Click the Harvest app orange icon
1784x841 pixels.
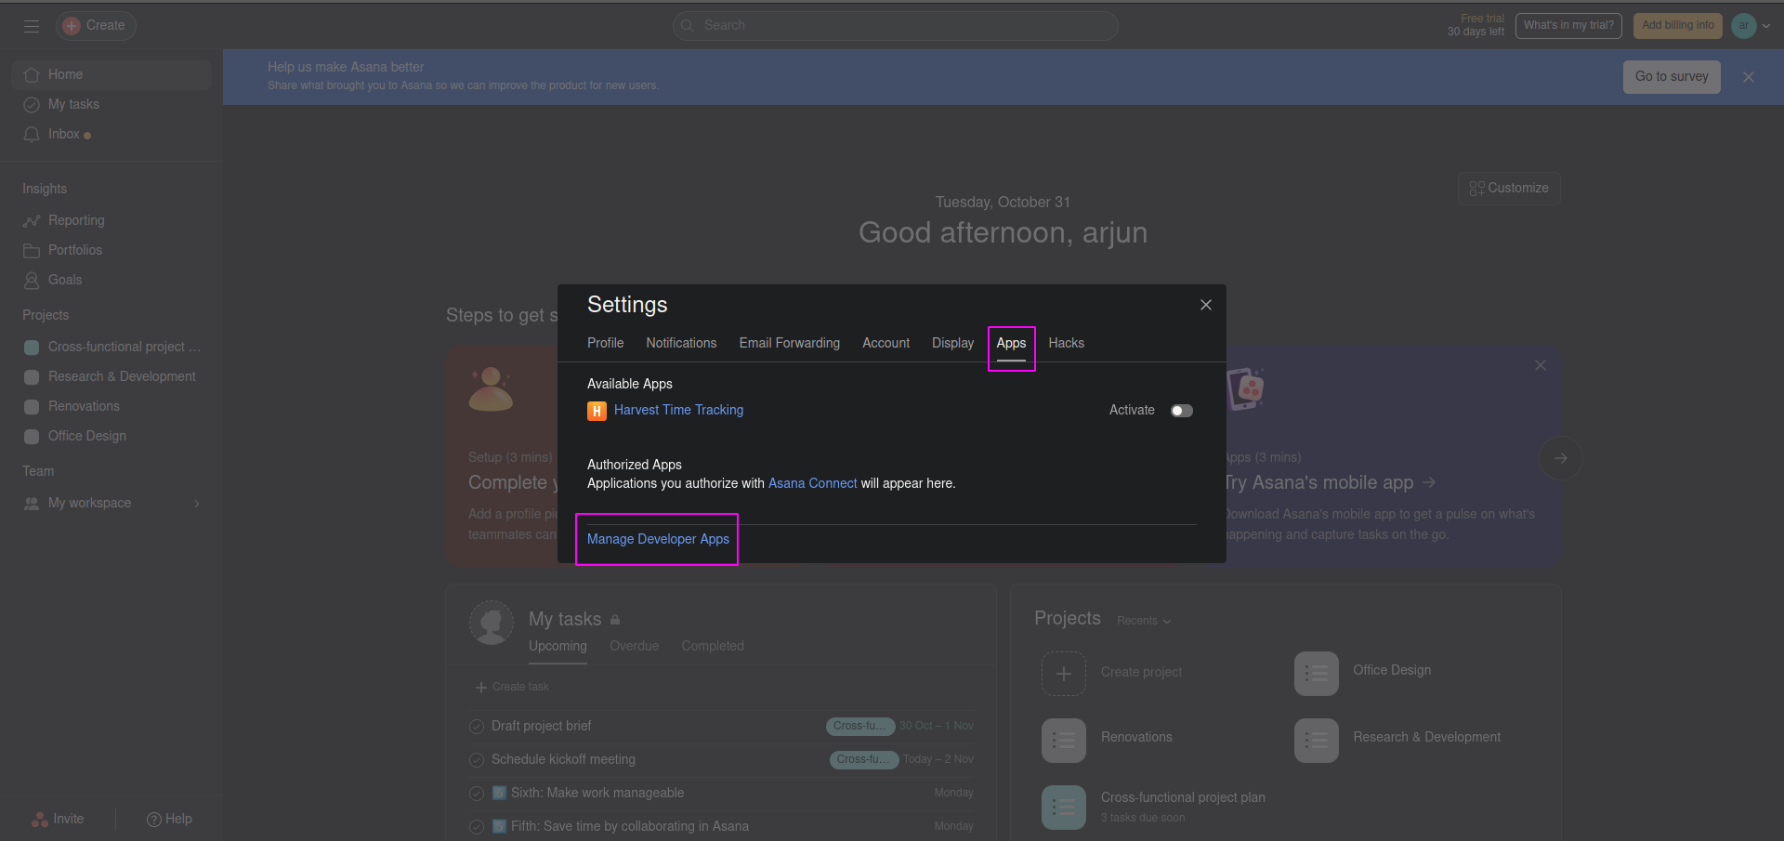pos(597,411)
